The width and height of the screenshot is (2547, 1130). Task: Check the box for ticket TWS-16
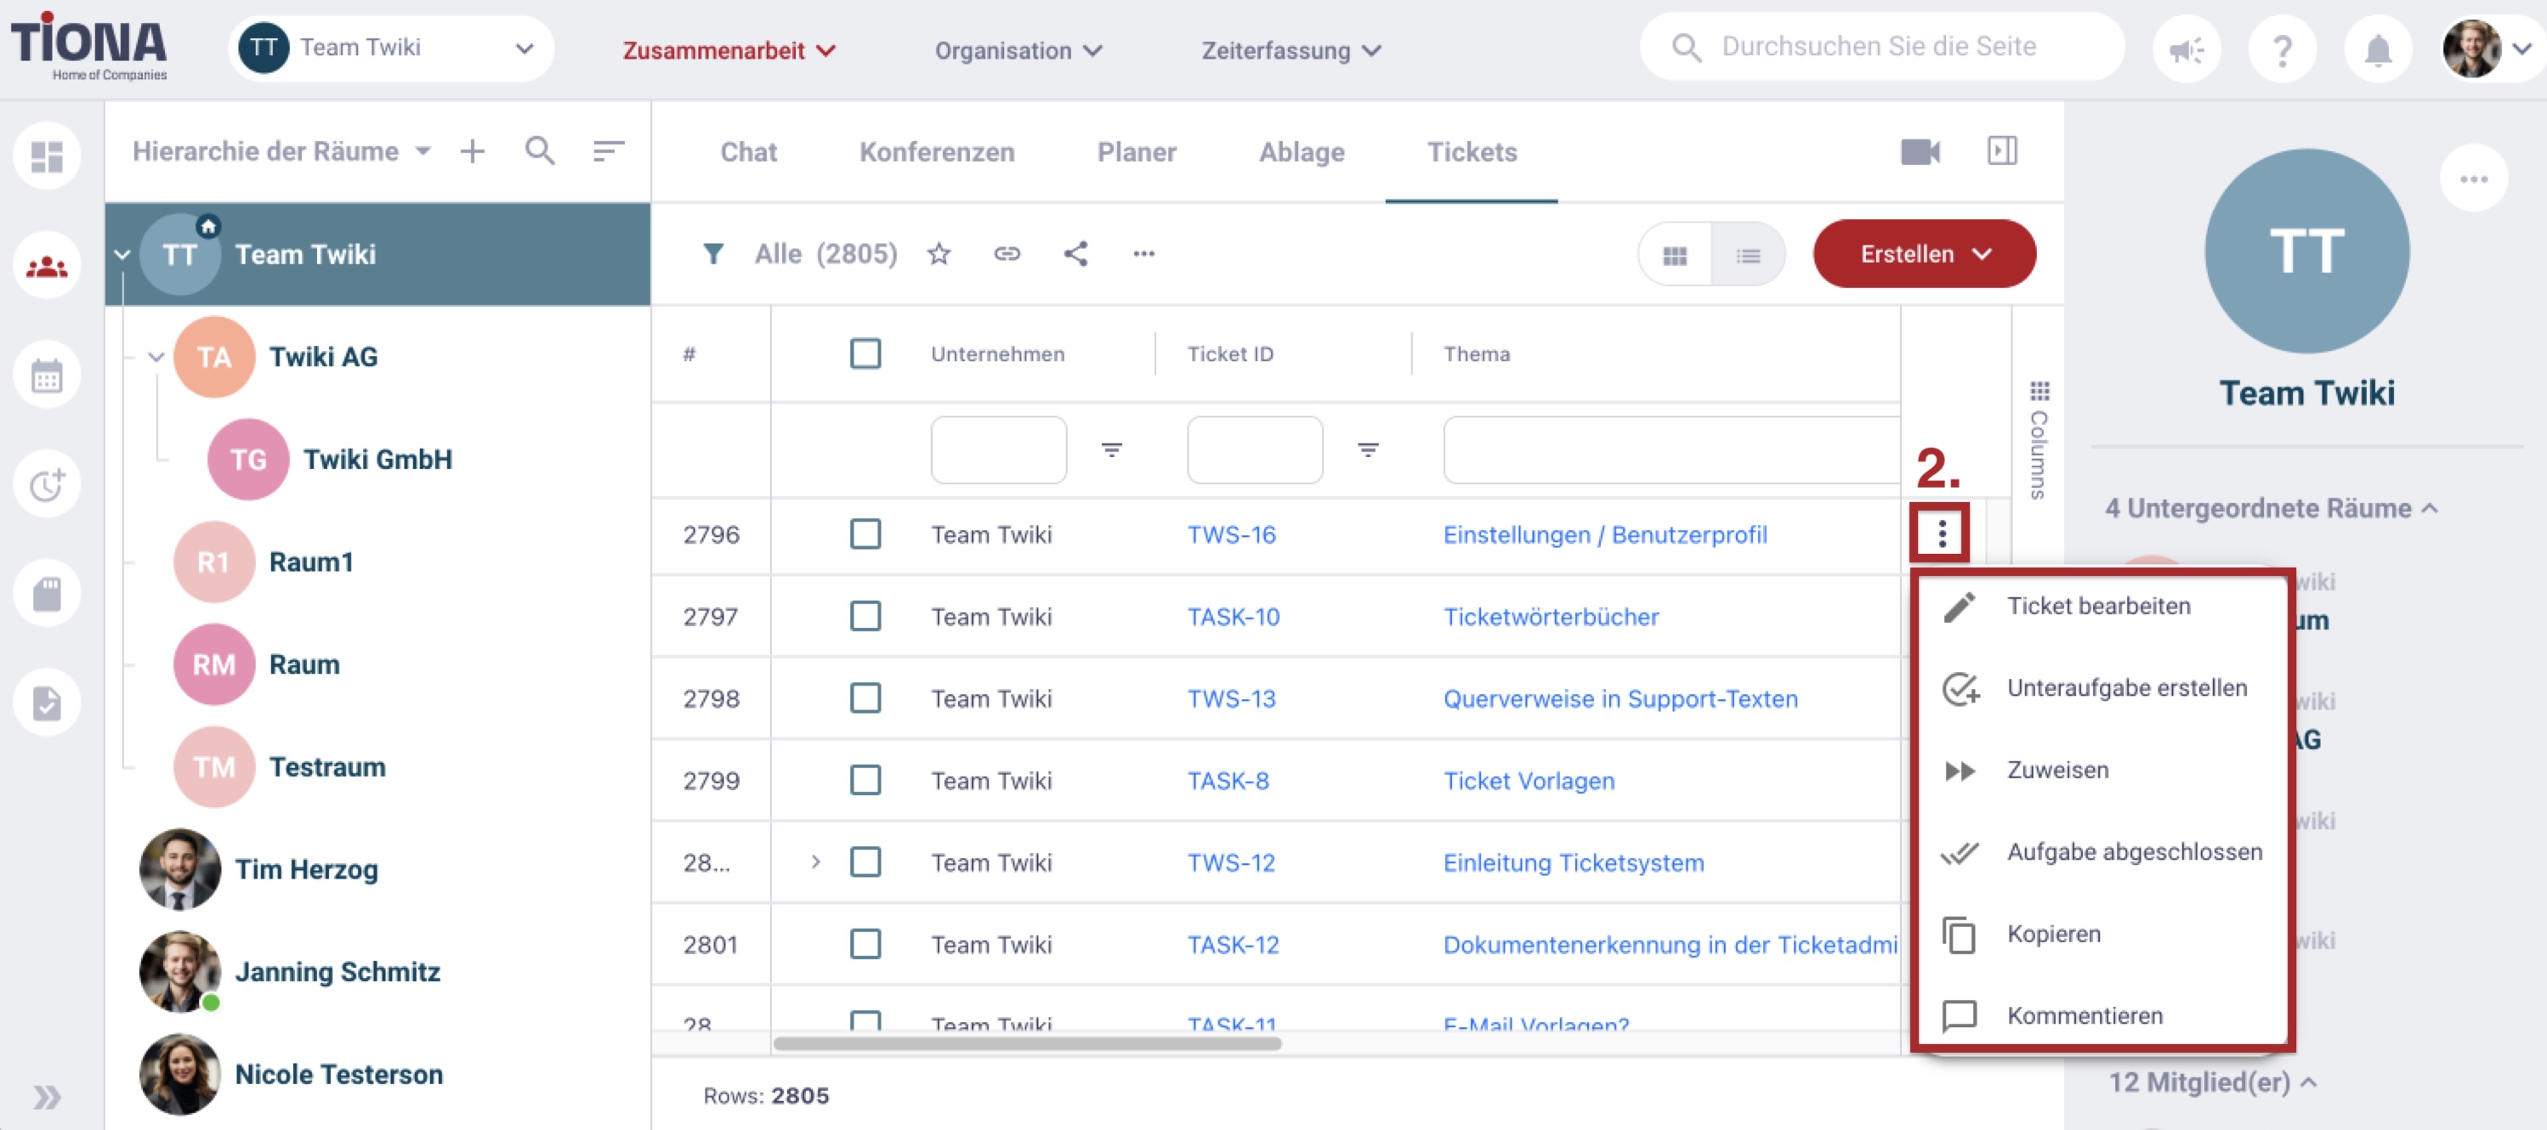pos(865,534)
